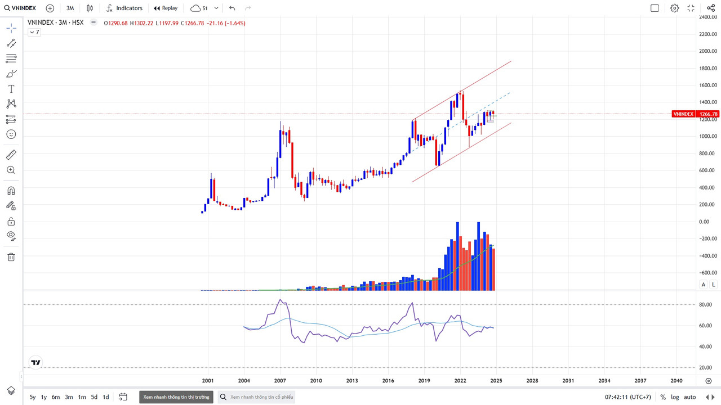This screenshot has height=405, width=721.
Task: Open the Indicators dialog
Action: click(124, 8)
